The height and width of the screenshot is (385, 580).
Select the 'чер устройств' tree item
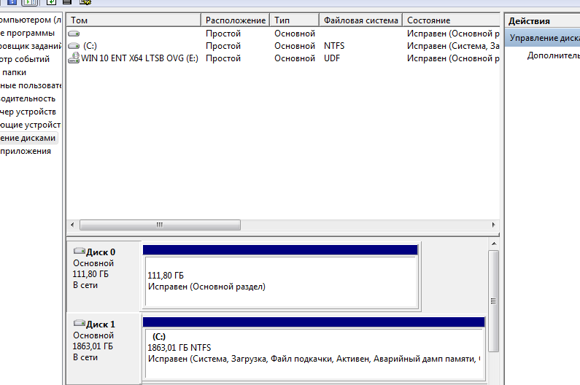(x=28, y=112)
